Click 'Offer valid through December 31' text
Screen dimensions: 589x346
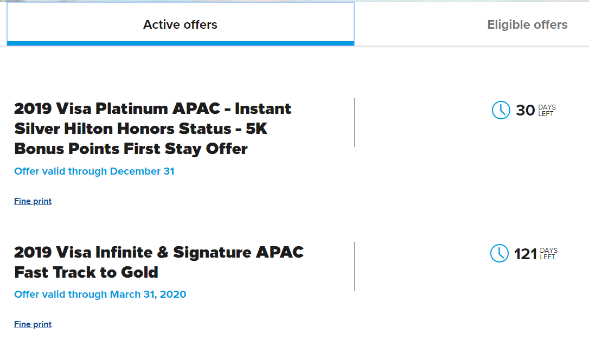pos(94,171)
